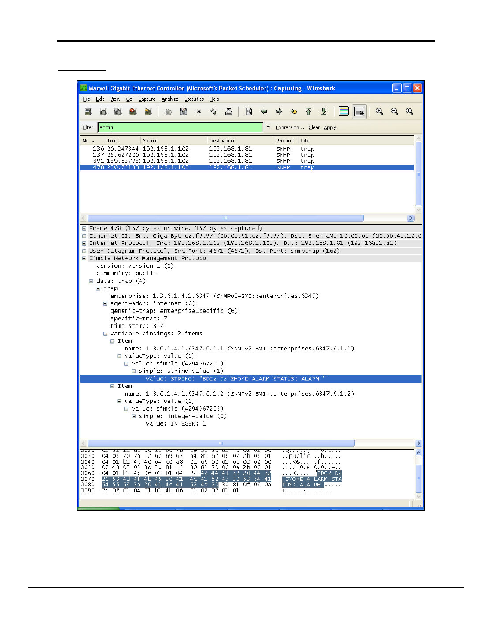
Task: Open the filter history dropdown arrow
Action: click(x=268, y=127)
